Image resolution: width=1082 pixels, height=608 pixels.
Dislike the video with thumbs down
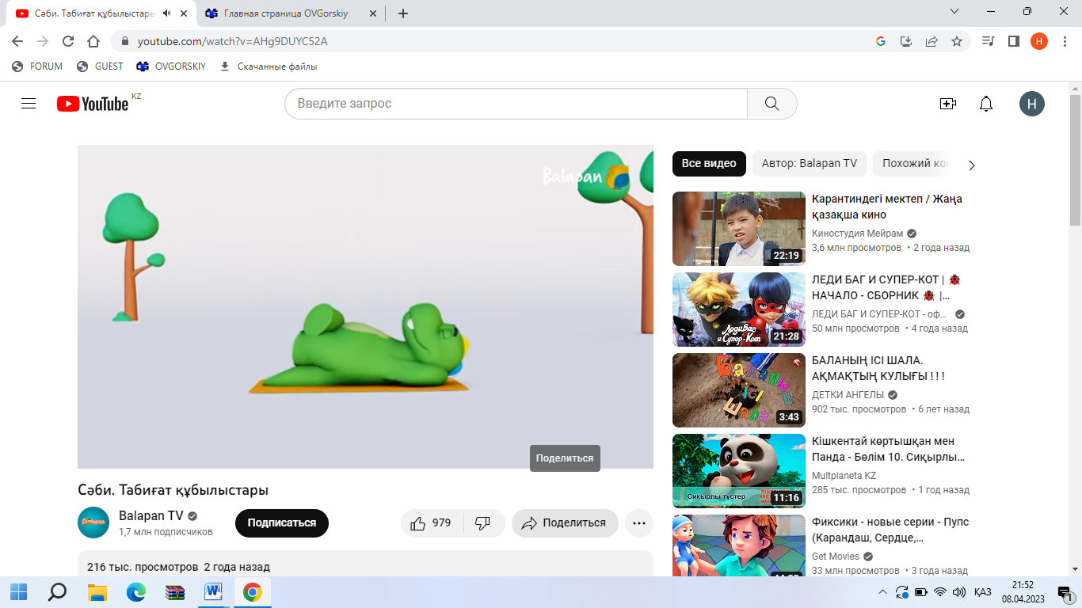[483, 523]
